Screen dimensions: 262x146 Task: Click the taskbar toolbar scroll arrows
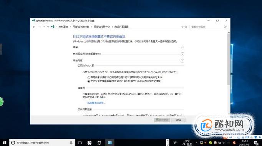tap(168, 143)
